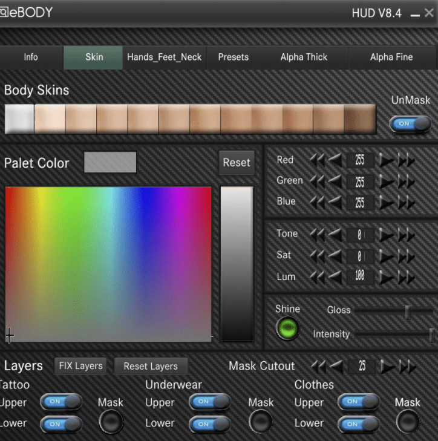Click the Red value field
The height and width of the screenshot is (441, 438).
click(x=360, y=160)
